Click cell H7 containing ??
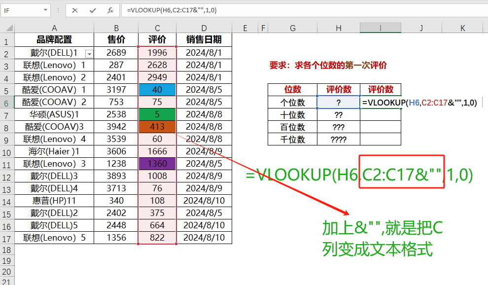The width and height of the screenshot is (488, 285). [x=339, y=115]
